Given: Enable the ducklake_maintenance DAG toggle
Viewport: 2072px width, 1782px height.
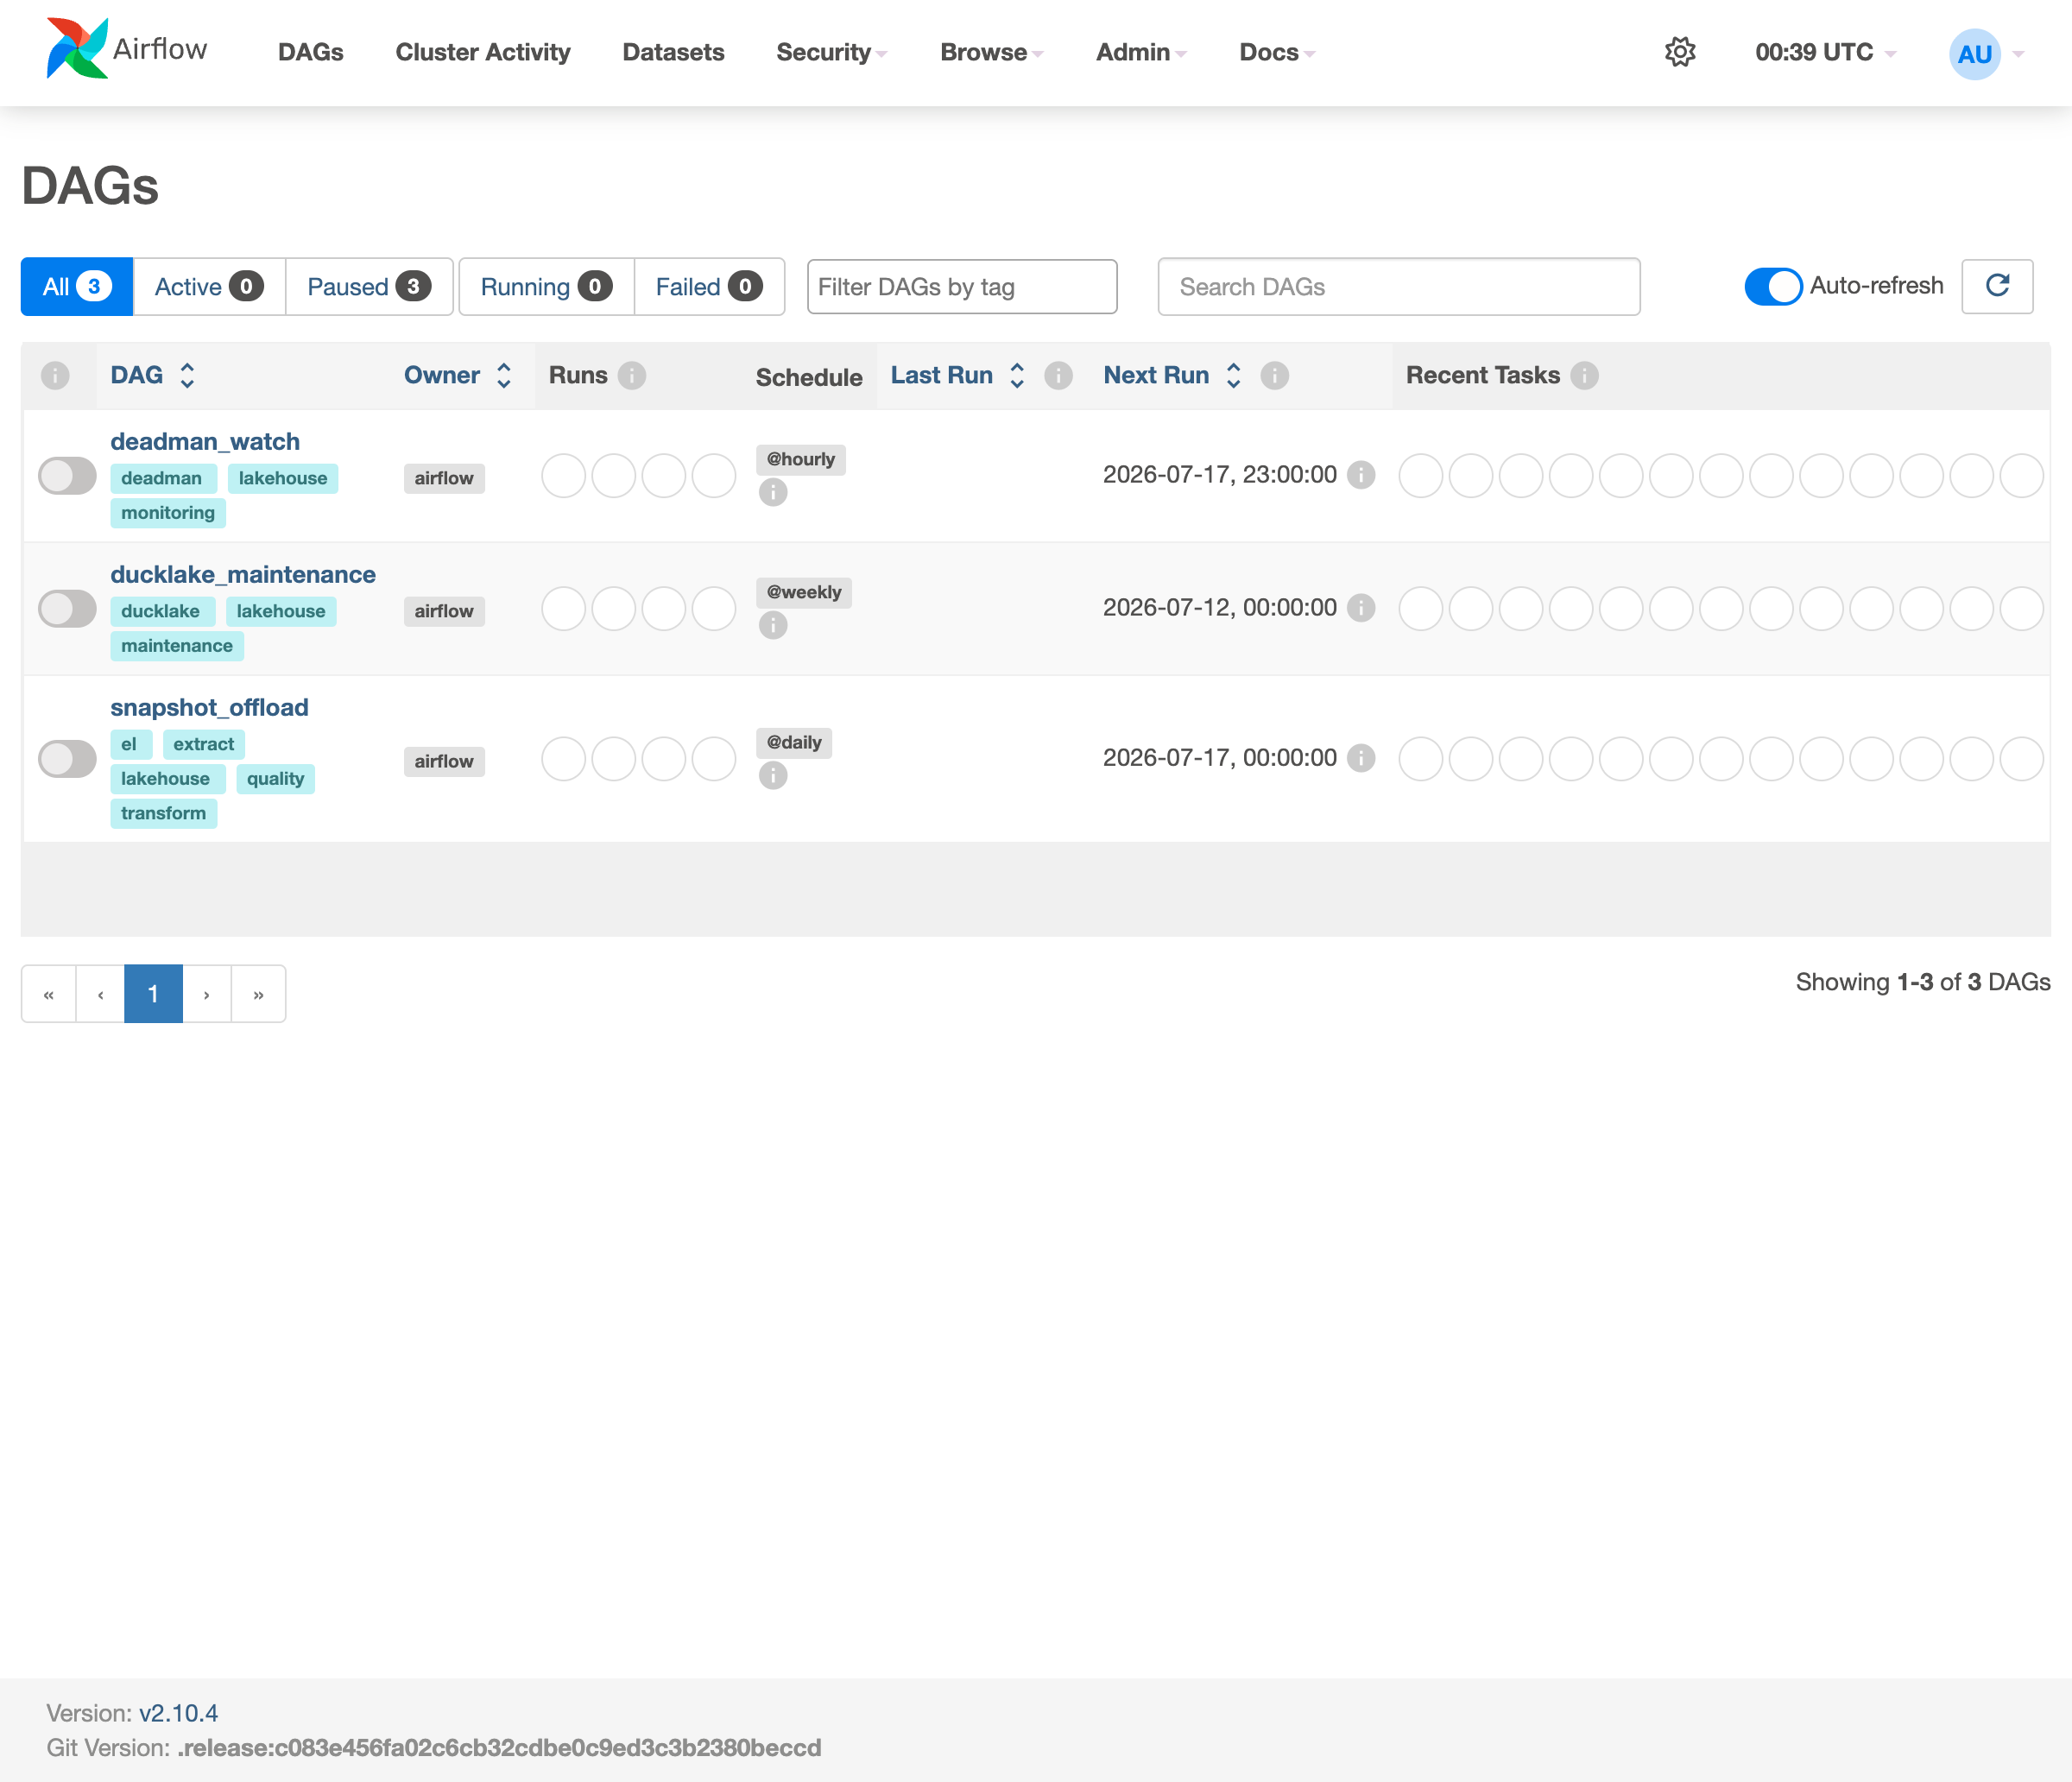Looking at the screenshot, I should [67, 608].
